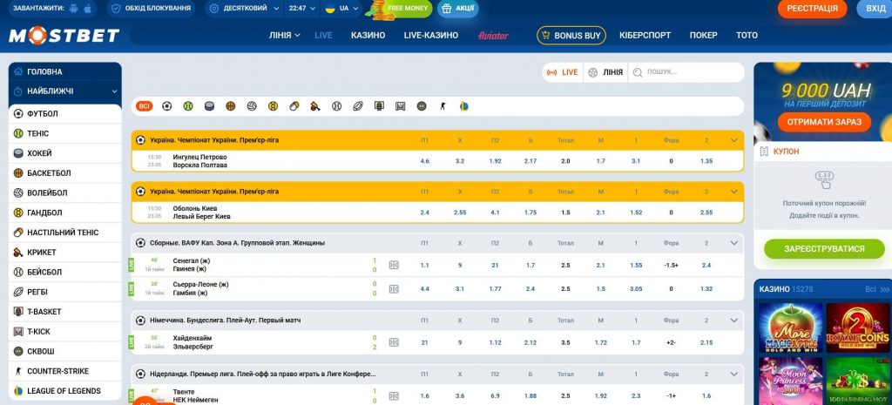This screenshot has width=892, height=405.
Task: Filter events by rugby ball icon in the sports bar
Action: coord(358,105)
